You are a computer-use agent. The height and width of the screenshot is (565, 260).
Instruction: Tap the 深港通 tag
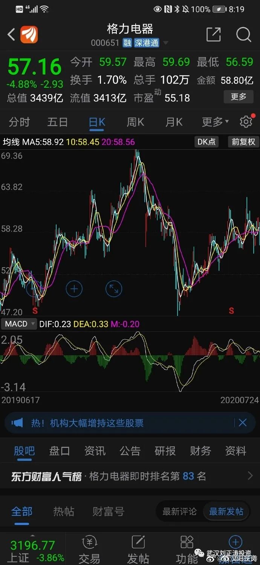[x=146, y=43]
